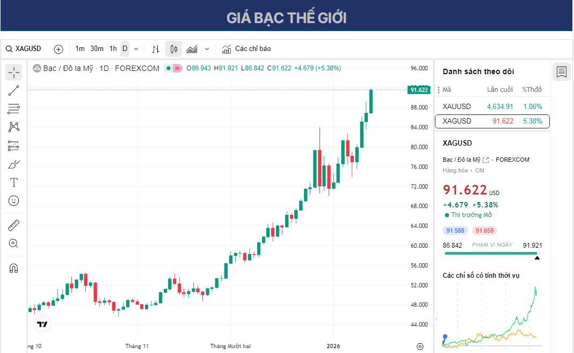574x353 pixels.
Task: Expand the interval dropdown next to D
Action: (136, 48)
